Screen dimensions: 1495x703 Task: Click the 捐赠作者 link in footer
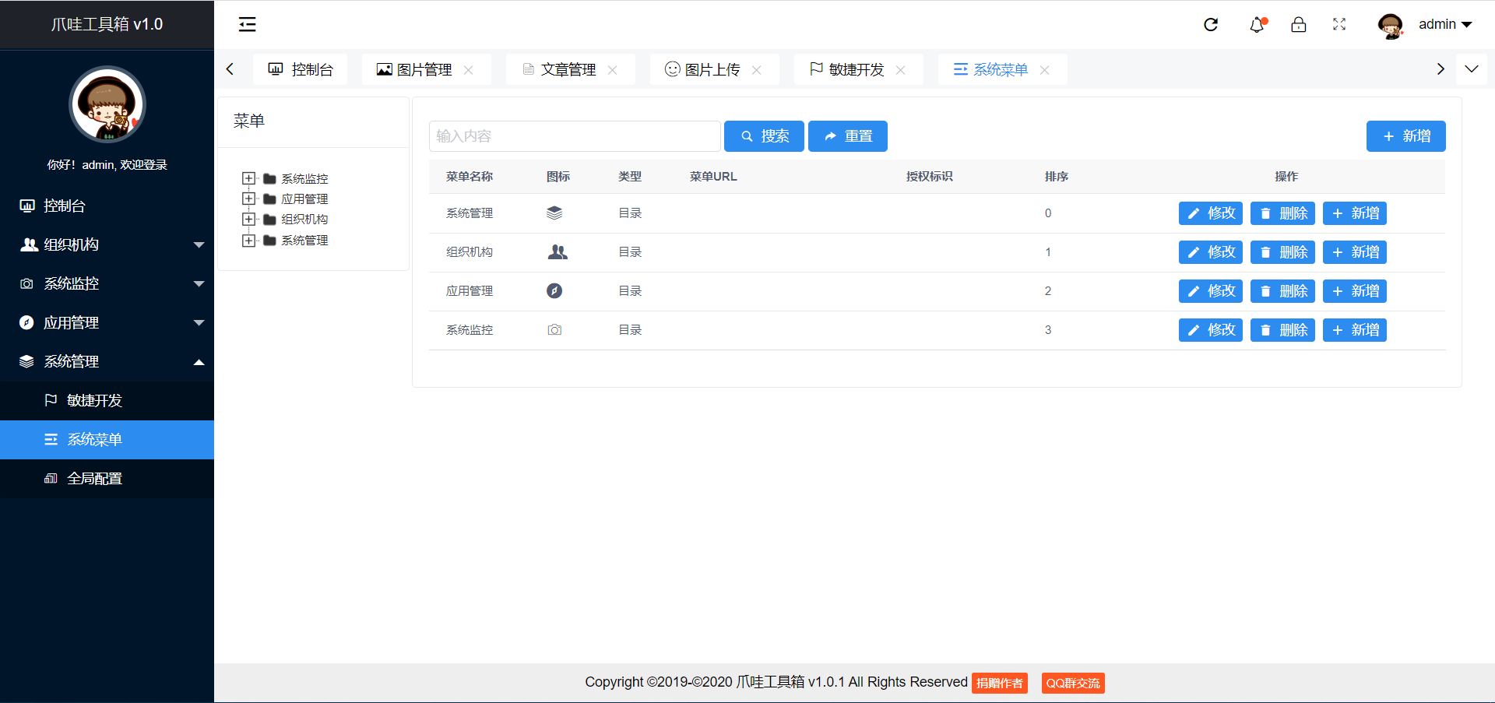[x=1000, y=682]
